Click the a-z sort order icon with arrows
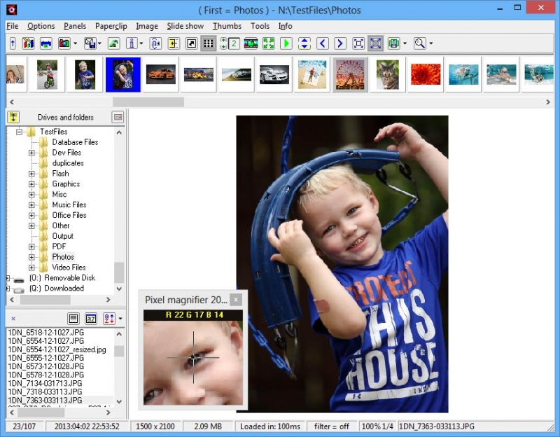Viewport: 560px width, 437px height. [x=109, y=319]
